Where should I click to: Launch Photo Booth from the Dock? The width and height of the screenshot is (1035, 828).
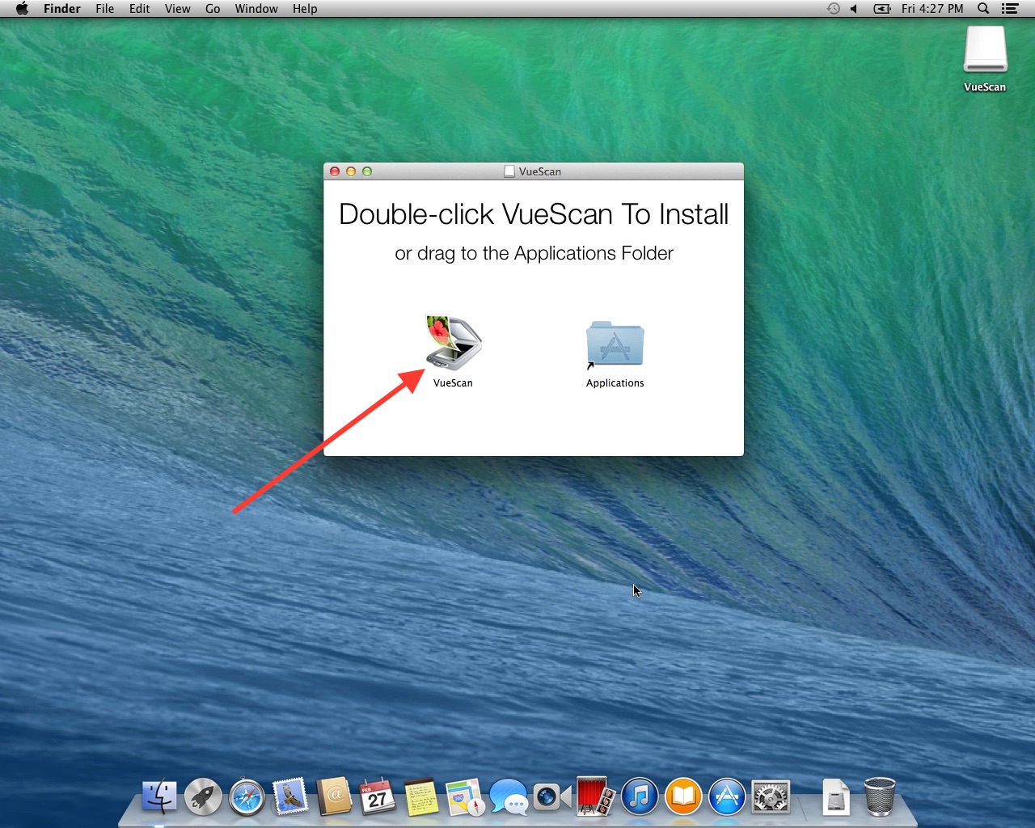596,797
